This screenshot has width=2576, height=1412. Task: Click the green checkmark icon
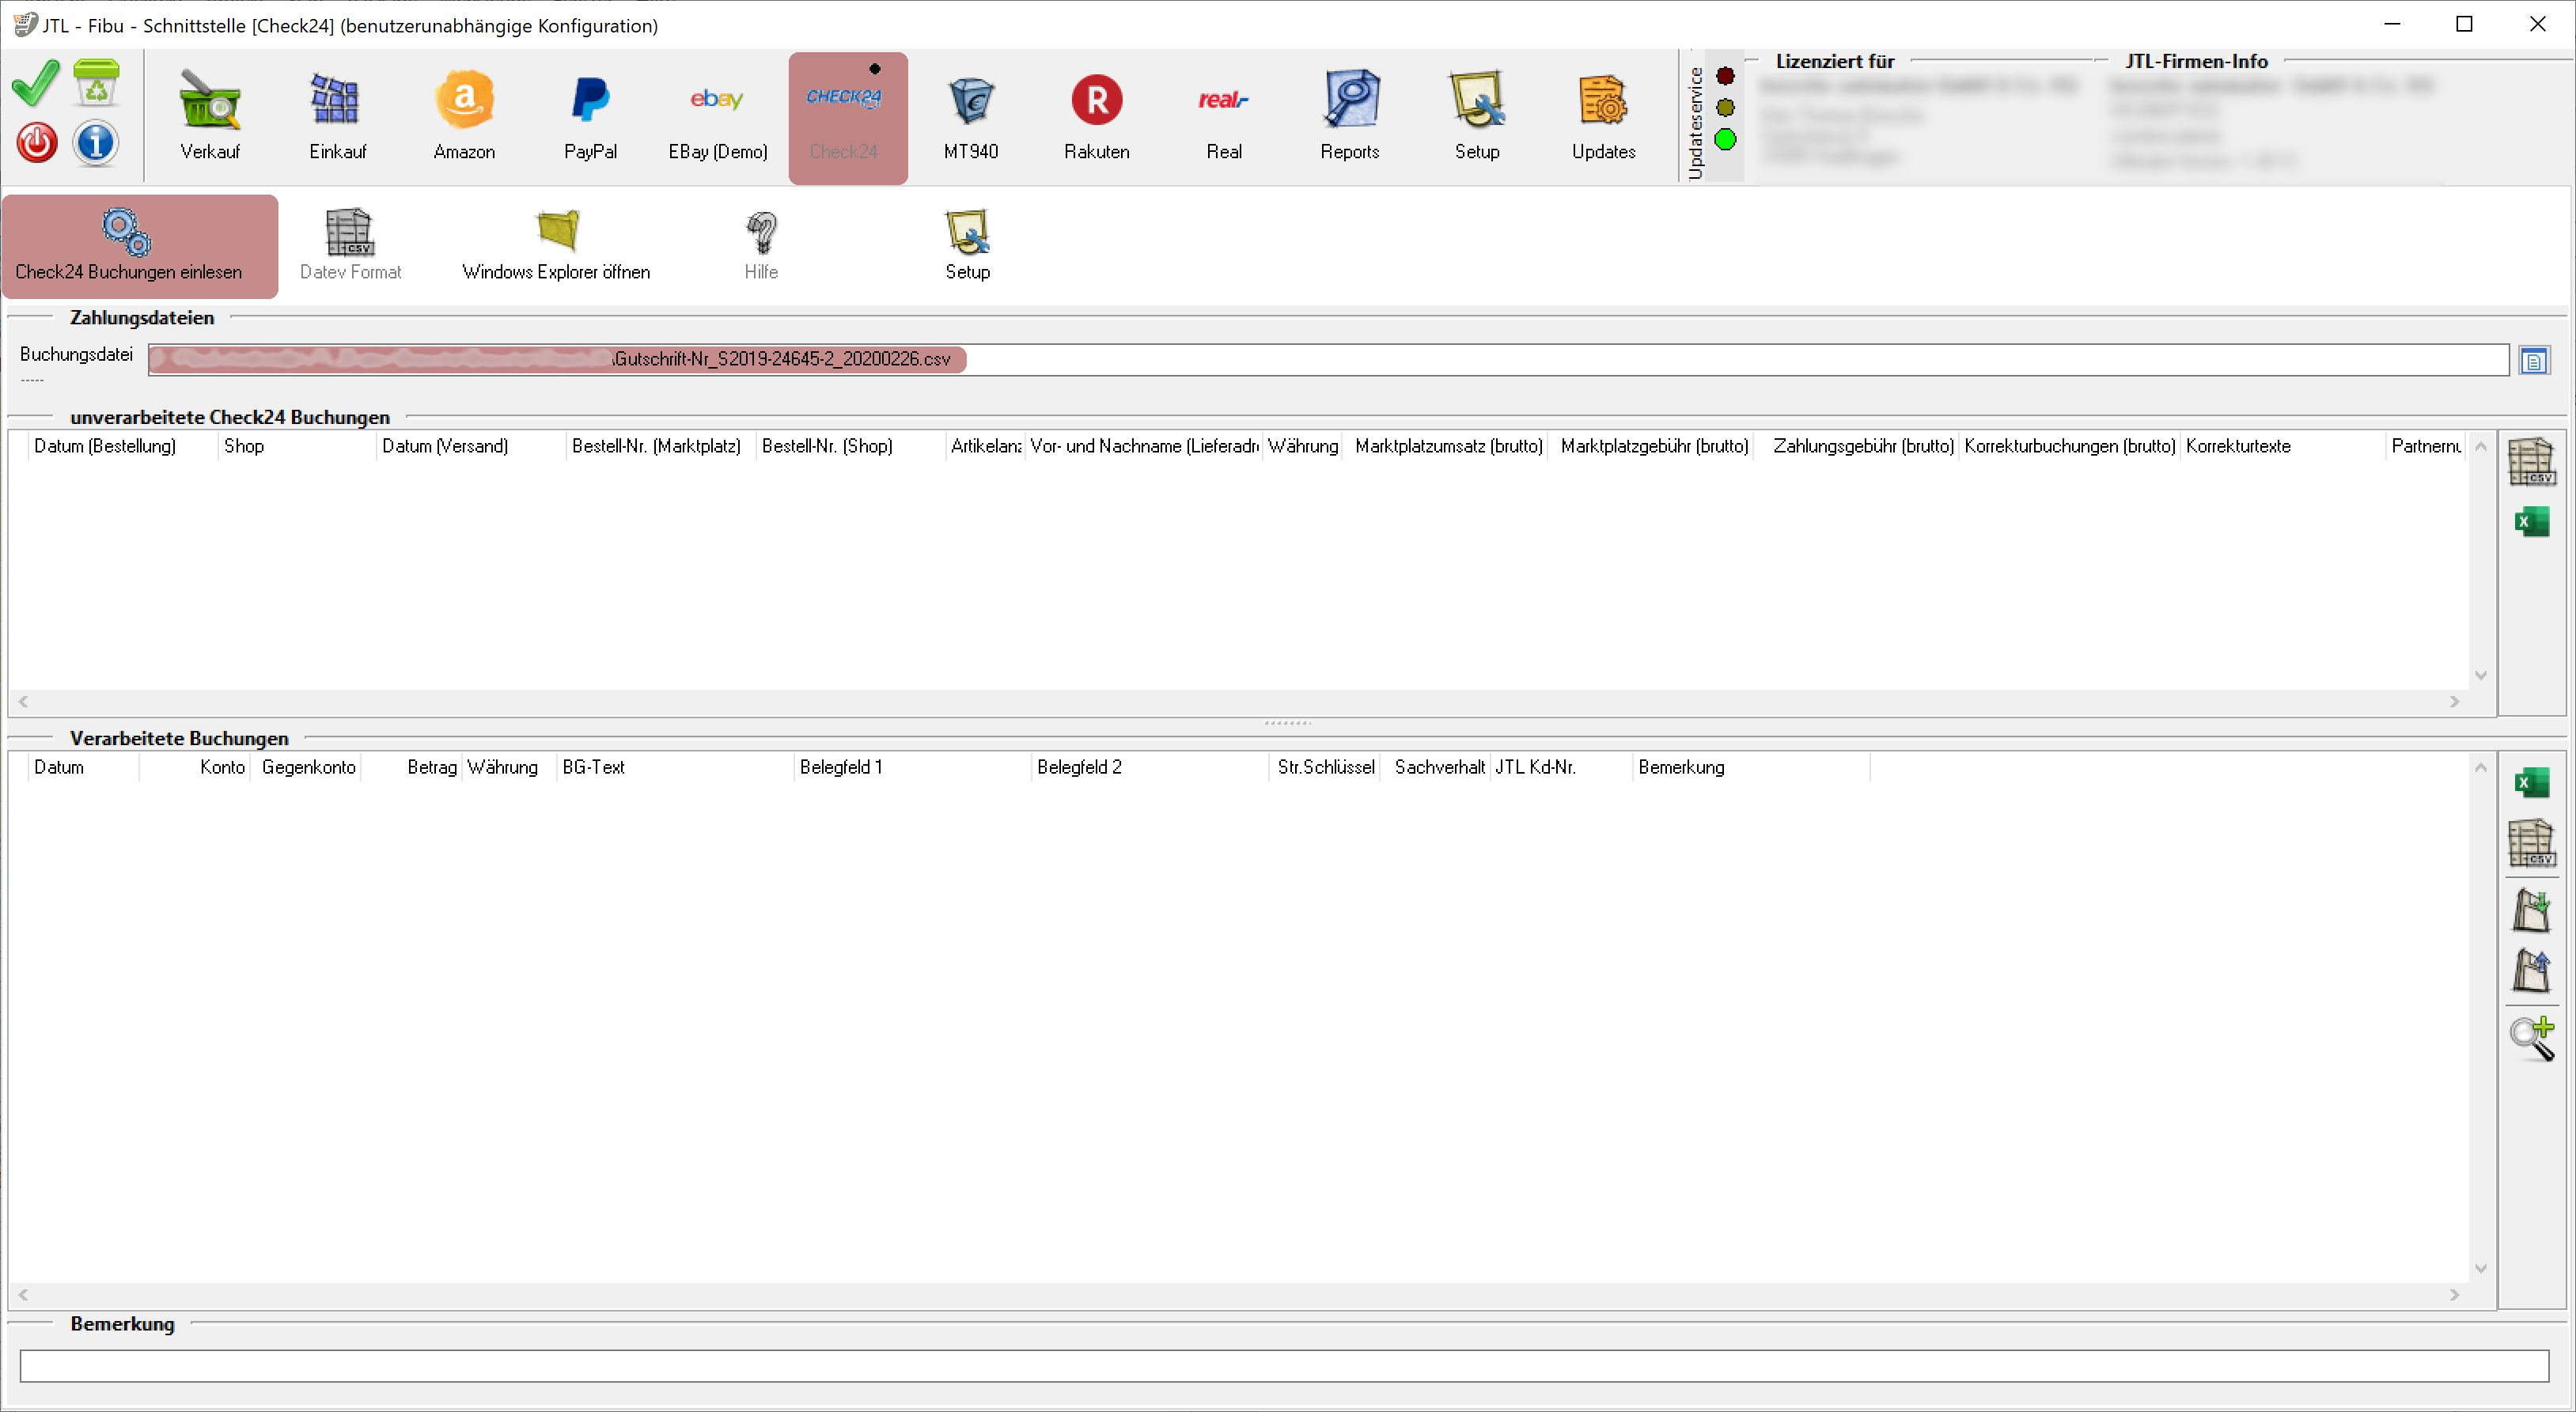click(x=36, y=83)
